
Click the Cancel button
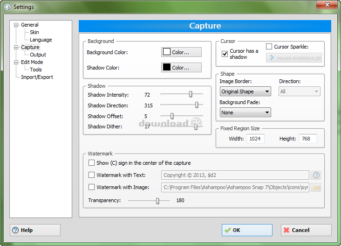(x=306, y=230)
